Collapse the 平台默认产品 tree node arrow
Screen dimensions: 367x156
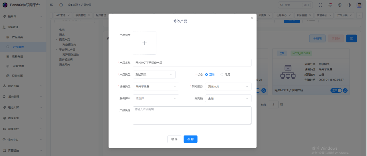57,49
